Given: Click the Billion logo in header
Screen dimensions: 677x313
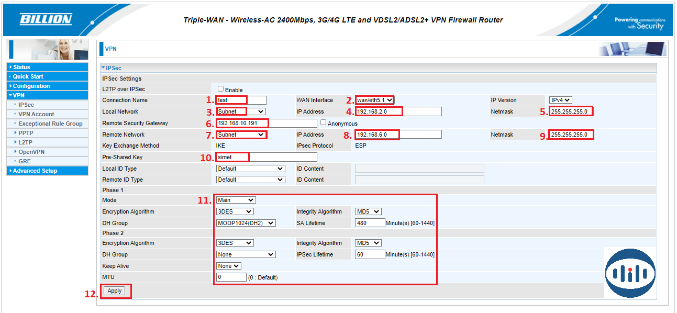Looking at the screenshot, I should point(46,20).
